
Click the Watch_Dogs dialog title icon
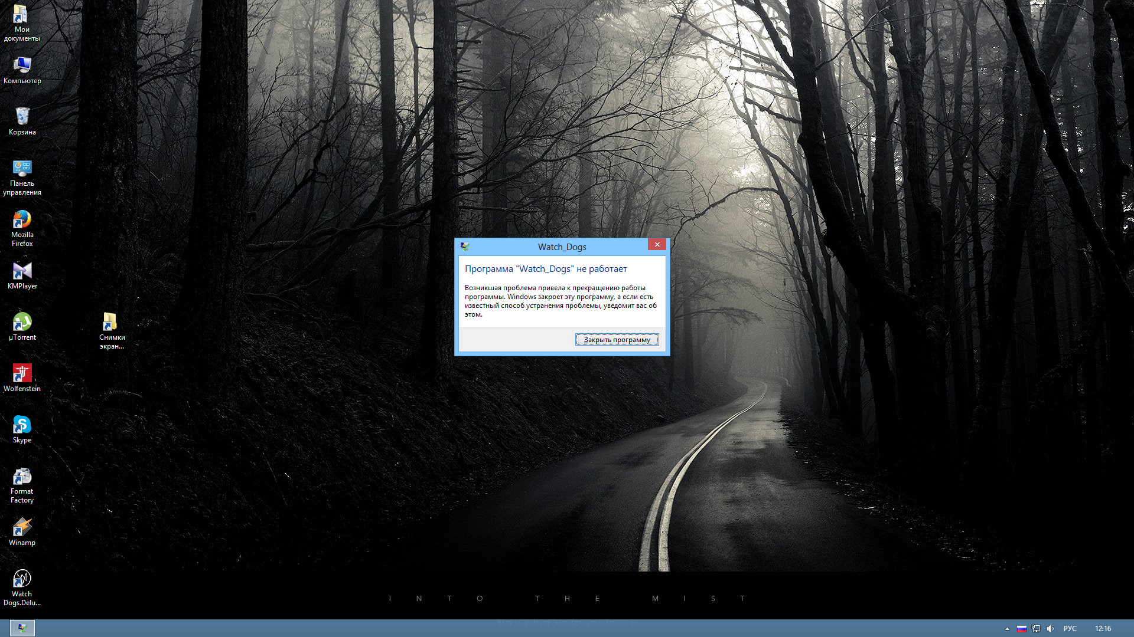click(465, 247)
